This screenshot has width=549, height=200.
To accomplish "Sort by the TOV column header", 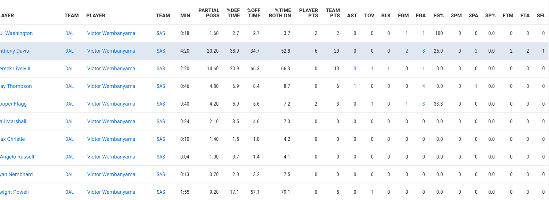I will point(369,16).
